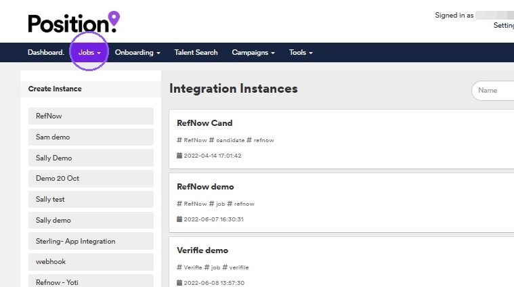Choose lowercase Sally demo entry
This screenshot has height=287, width=514.
tap(91, 220)
